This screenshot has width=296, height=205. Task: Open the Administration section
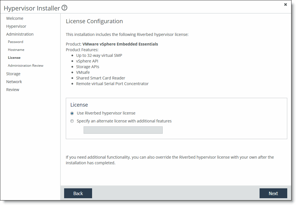click(x=20, y=34)
